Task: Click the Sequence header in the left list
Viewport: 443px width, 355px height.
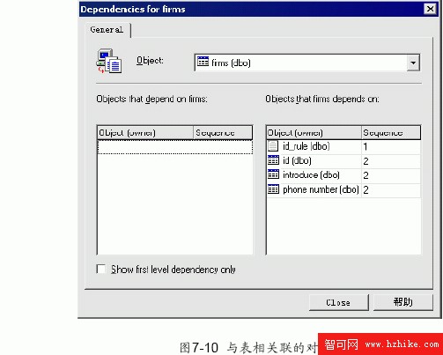Action: click(x=223, y=133)
